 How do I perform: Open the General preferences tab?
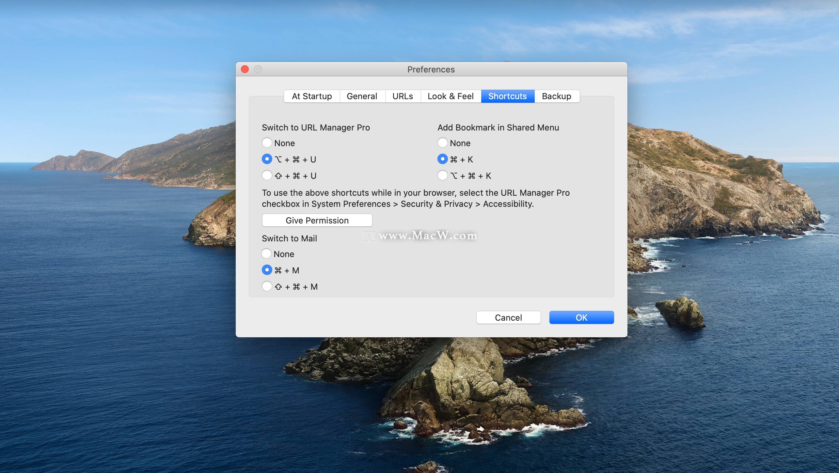[x=361, y=96]
